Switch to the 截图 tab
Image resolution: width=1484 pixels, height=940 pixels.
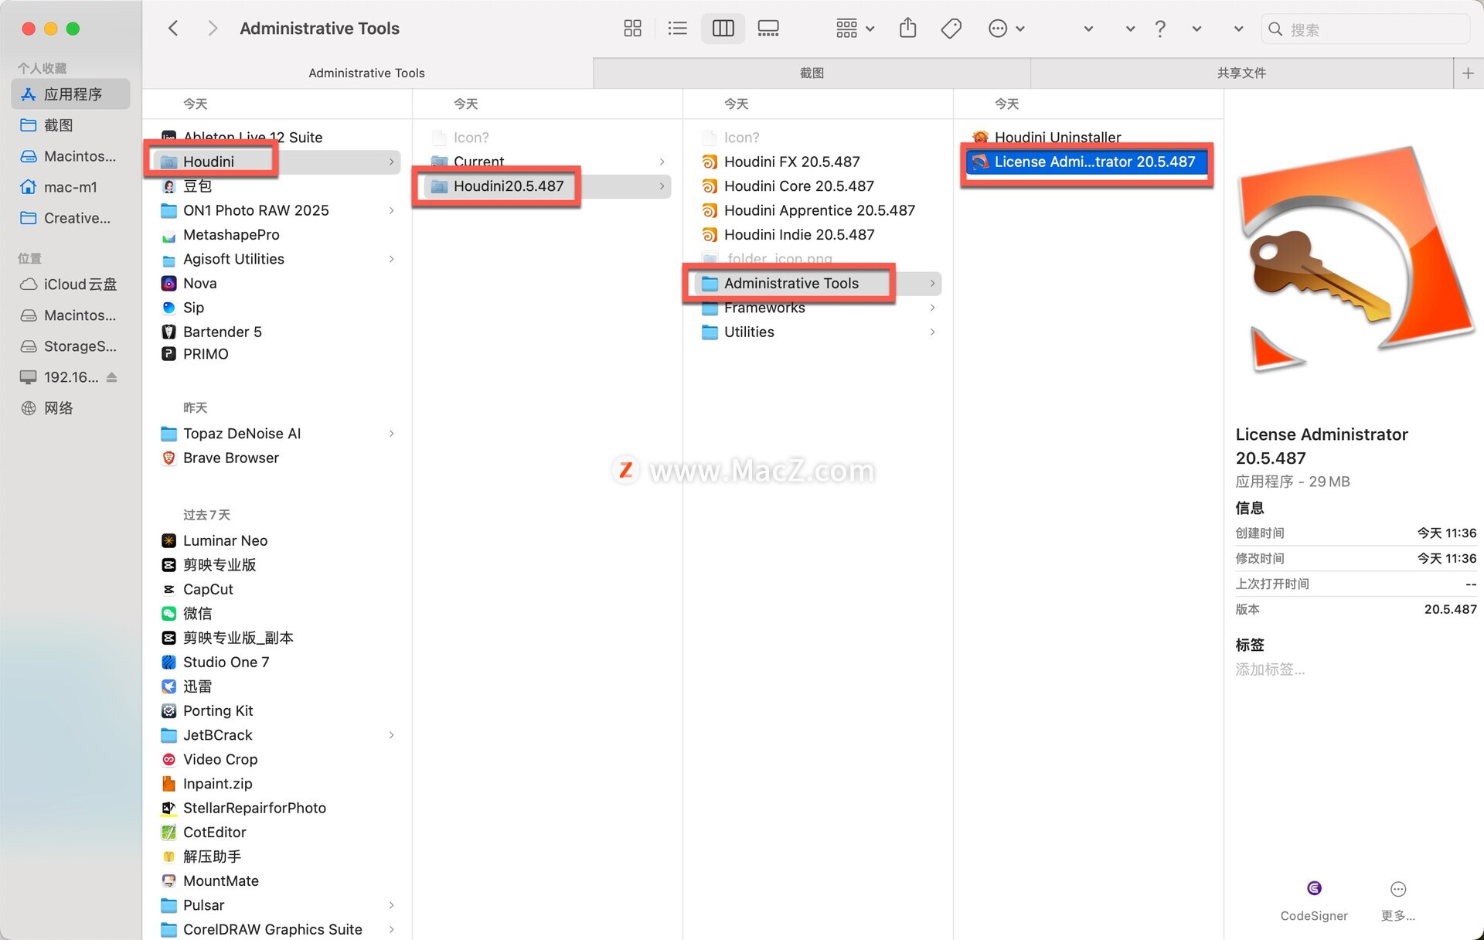click(811, 73)
